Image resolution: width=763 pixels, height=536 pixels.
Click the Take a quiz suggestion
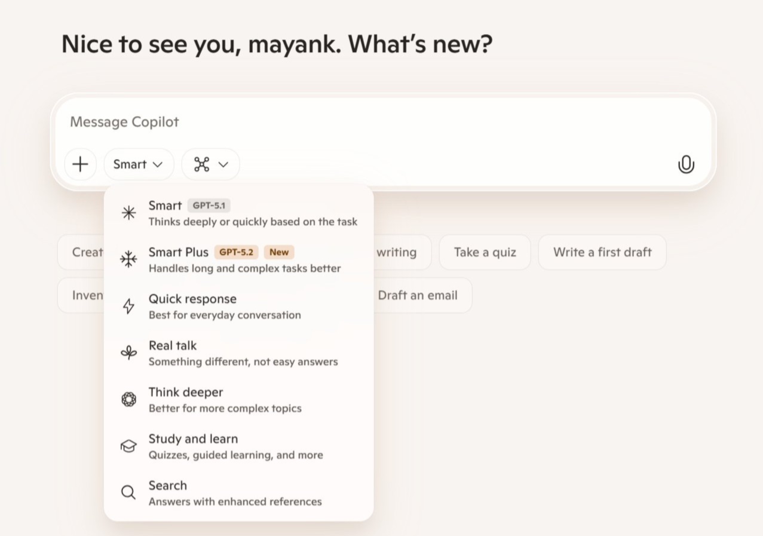485,252
